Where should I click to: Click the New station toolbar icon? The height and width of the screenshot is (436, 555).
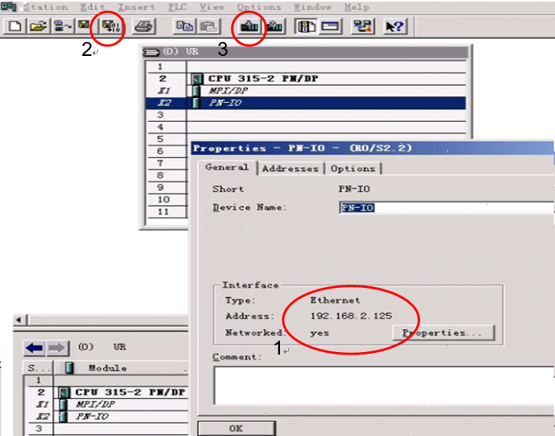click(x=15, y=26)
